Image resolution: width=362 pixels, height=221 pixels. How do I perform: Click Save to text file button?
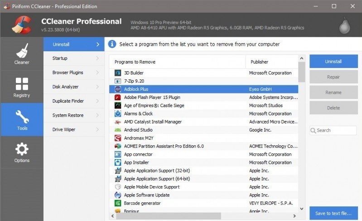tap(333, 213)
